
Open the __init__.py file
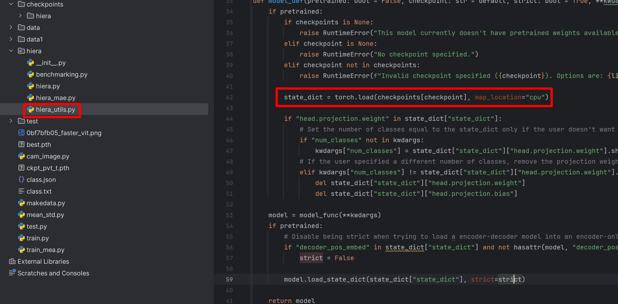tap(51, 63)
